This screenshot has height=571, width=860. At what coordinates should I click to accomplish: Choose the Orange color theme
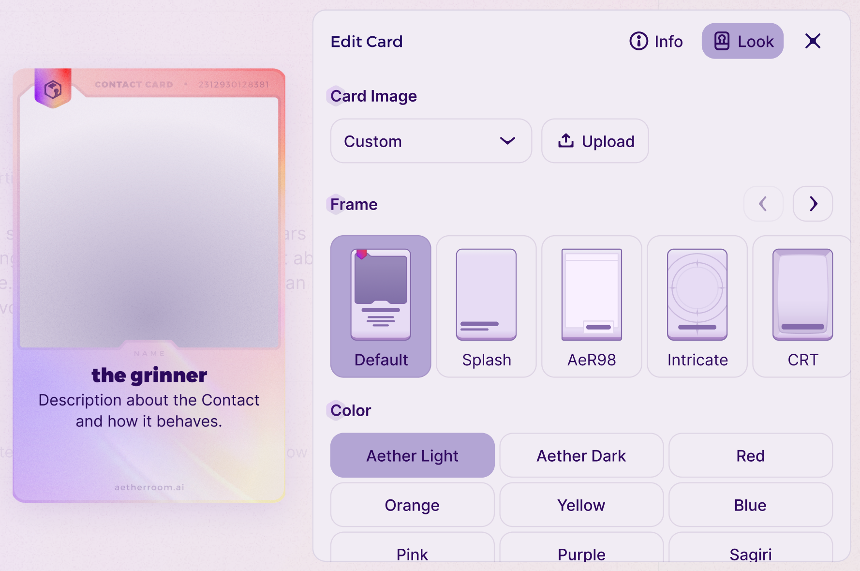tap(412, 505)
